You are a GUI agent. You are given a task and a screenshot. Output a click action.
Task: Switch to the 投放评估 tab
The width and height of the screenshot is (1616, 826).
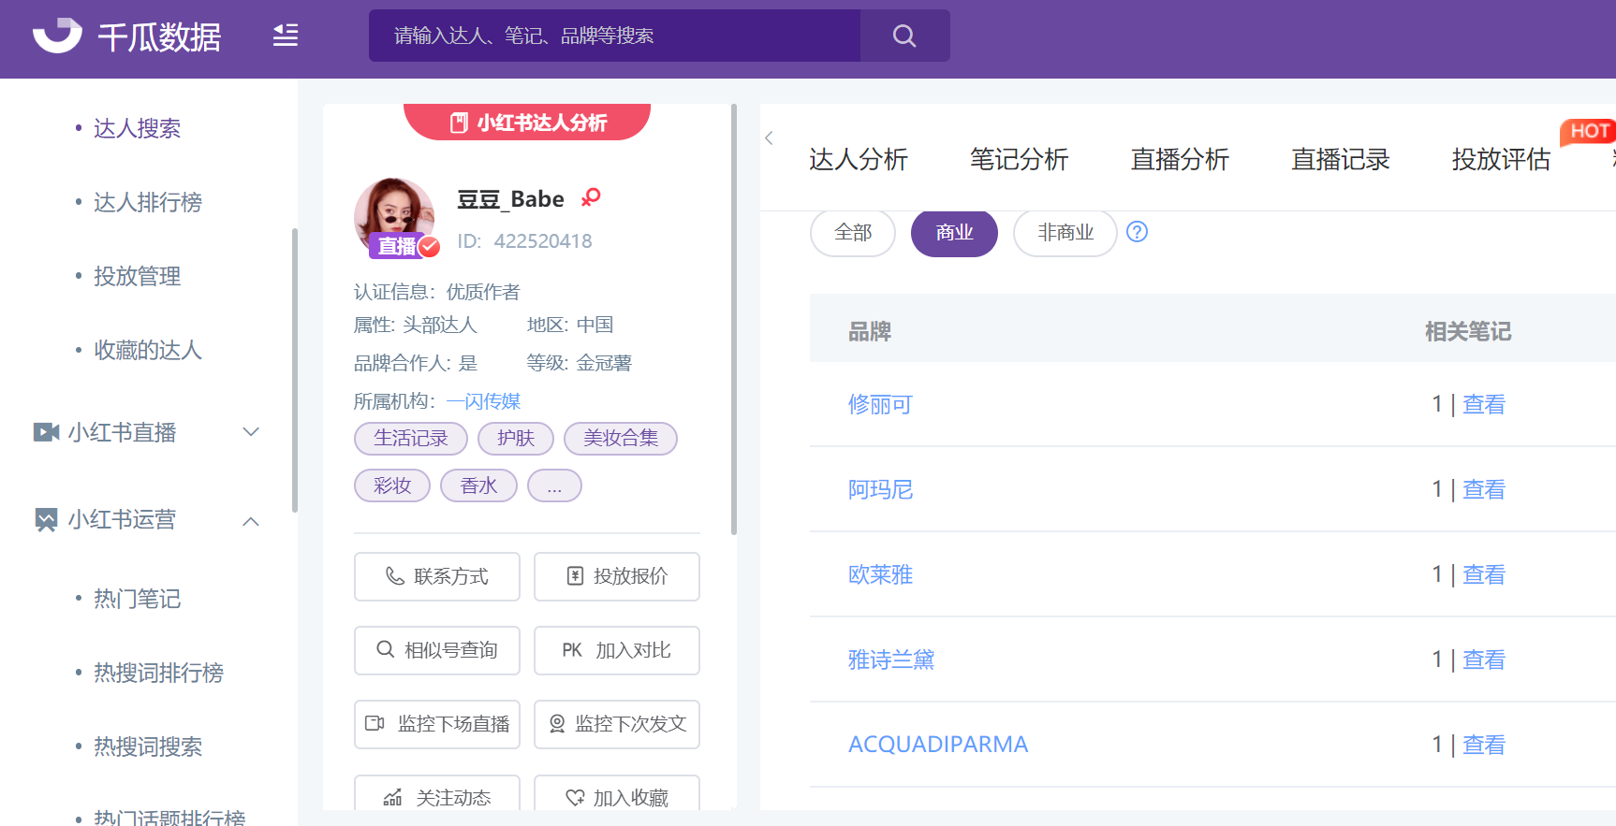click(x=1501, y=160)
